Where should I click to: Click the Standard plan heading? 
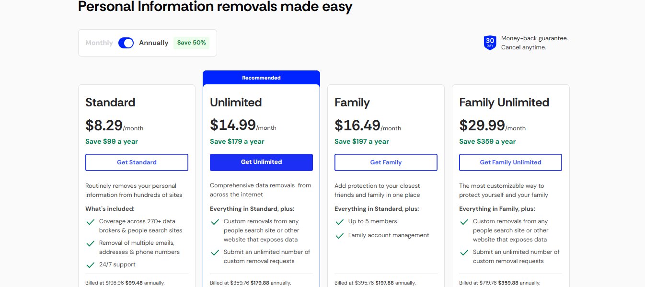pos(110,103)
